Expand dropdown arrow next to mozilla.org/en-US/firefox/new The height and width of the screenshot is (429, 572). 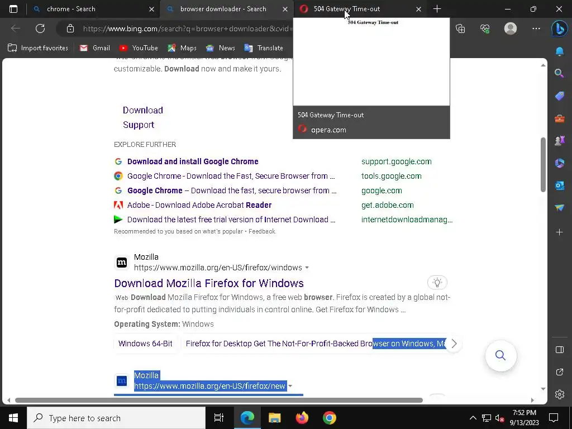point(290,386)
